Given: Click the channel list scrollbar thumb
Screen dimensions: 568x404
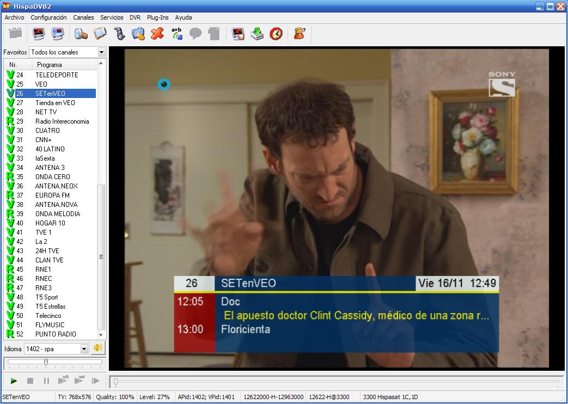Looking at the screenshot, I should [x=101, y=257].
